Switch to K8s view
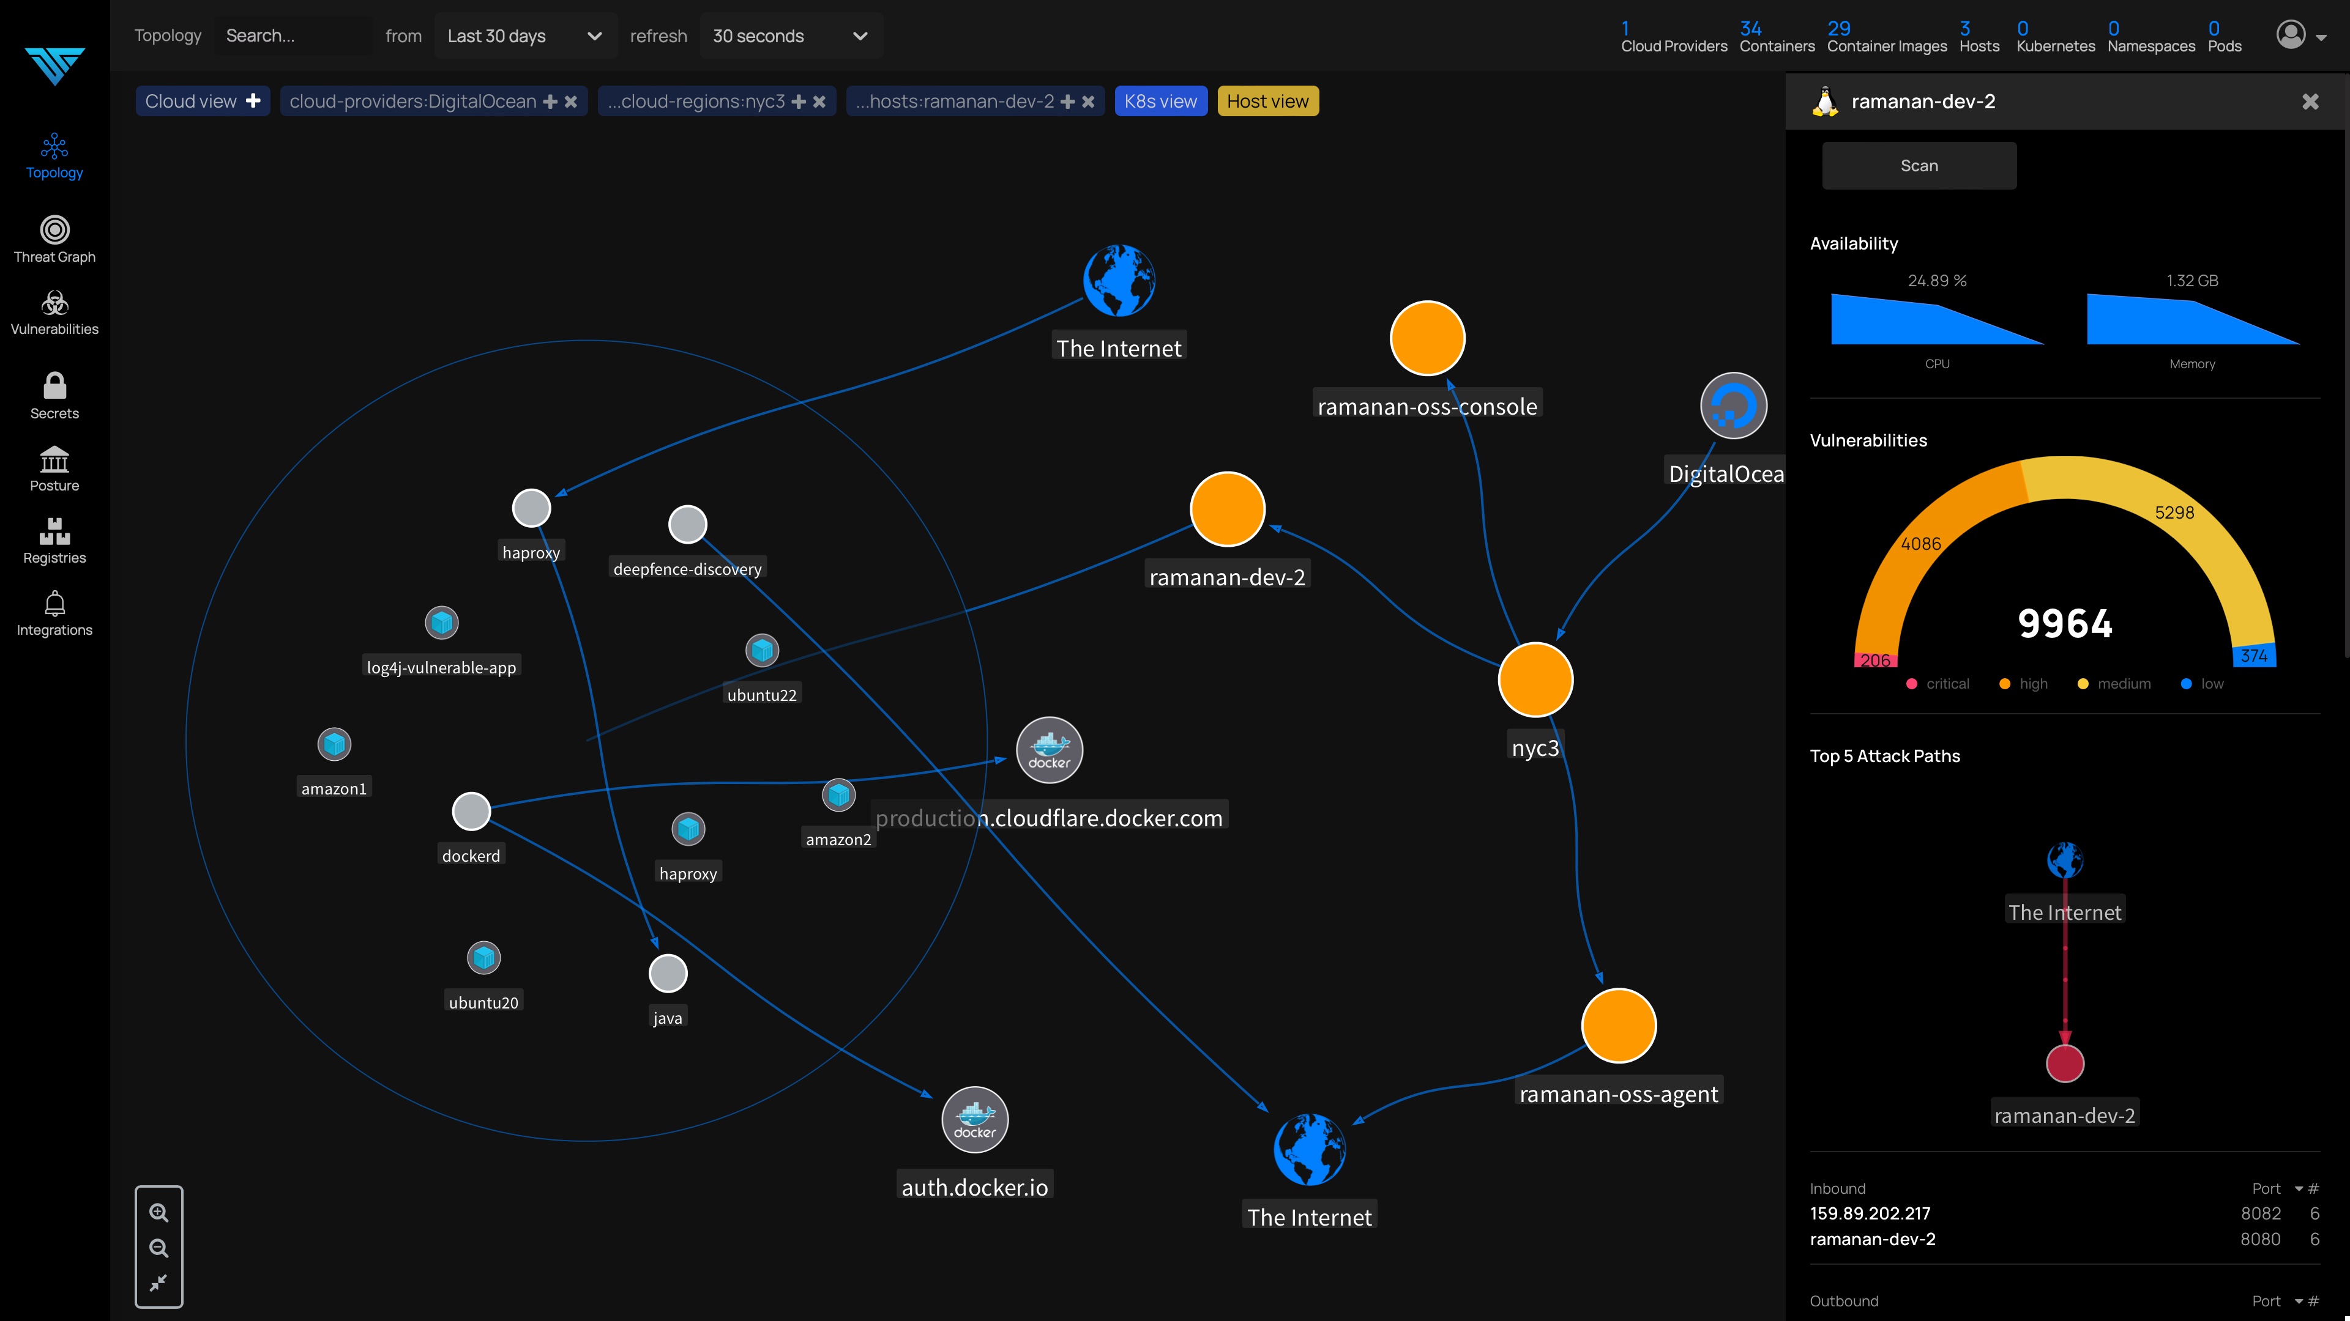 [x=1160, y=101]
